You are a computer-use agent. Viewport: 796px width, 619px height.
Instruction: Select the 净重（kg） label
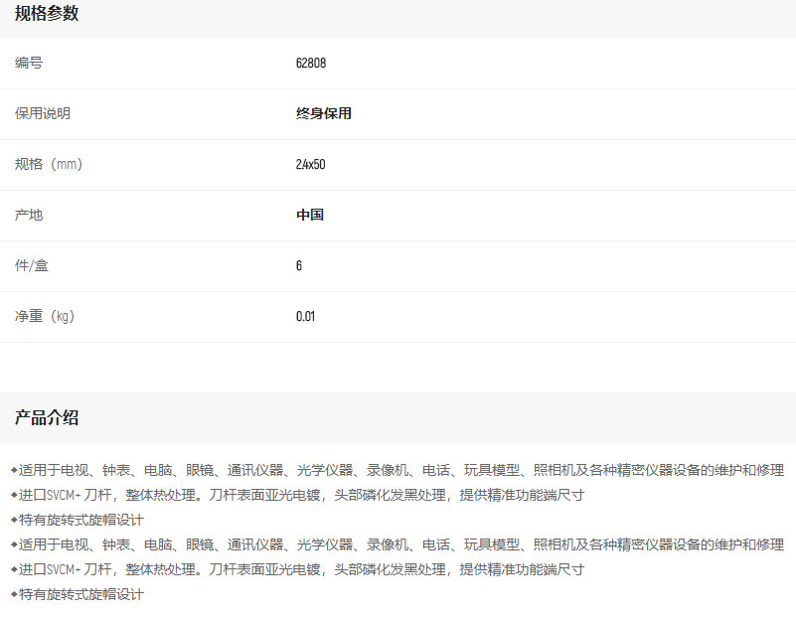pyautogui.click(x=46, y=316)
